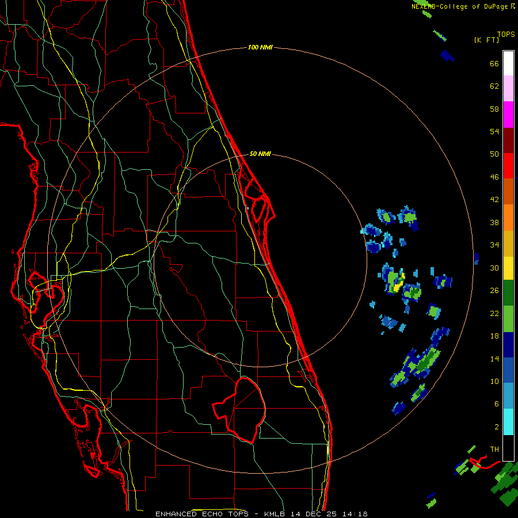The height and width of the screenshot is (518, 518).
Task: Click the "58" legend value
Action: pyautogui.click(x=494, y=109)
